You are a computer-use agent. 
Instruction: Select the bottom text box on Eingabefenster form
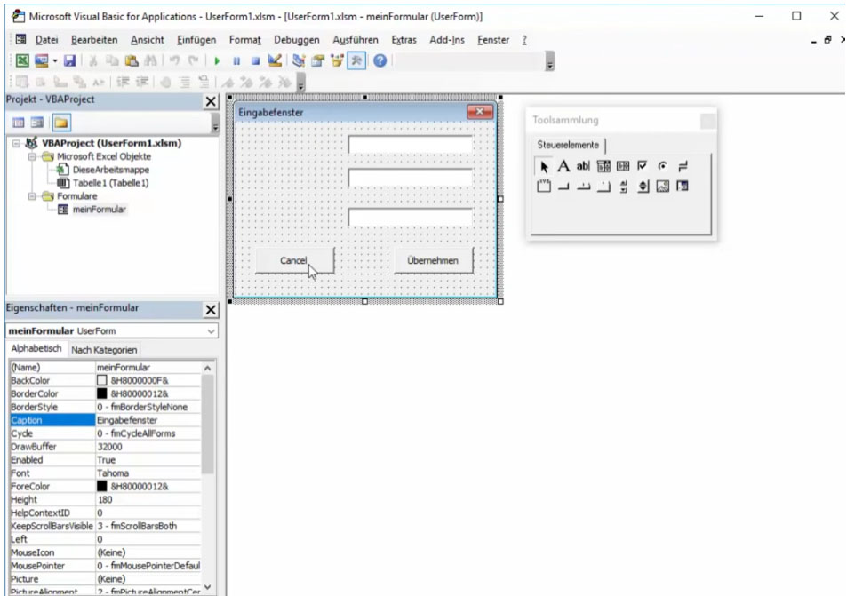coord(411,217)
